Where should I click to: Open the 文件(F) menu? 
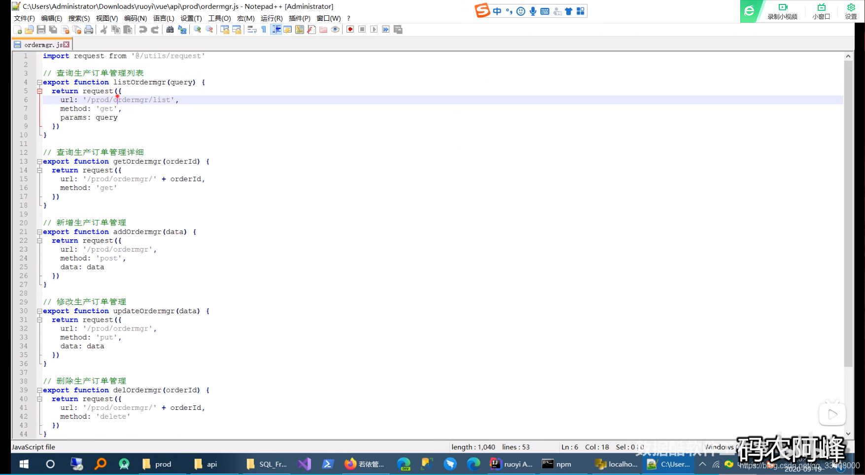[24, 18]
